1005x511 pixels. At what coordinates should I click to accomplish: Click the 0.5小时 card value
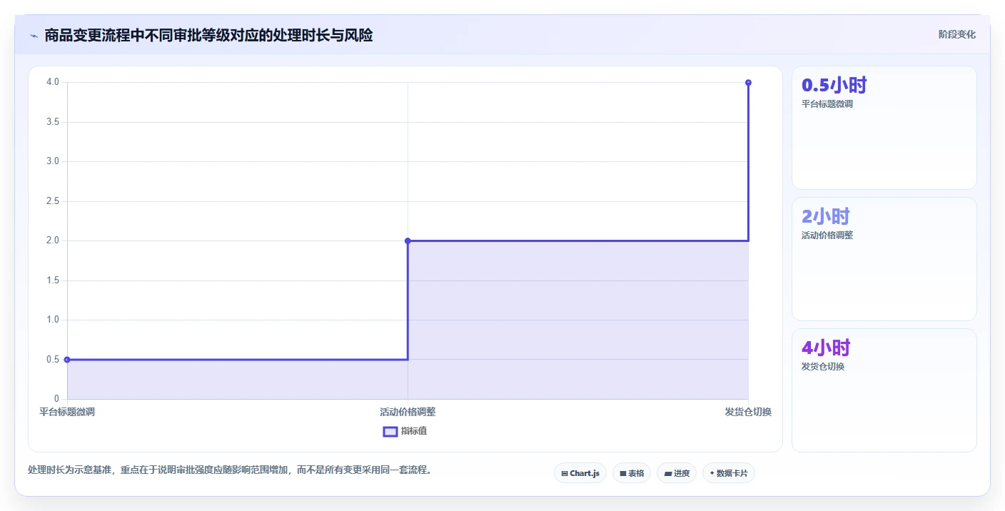[834, 86]
